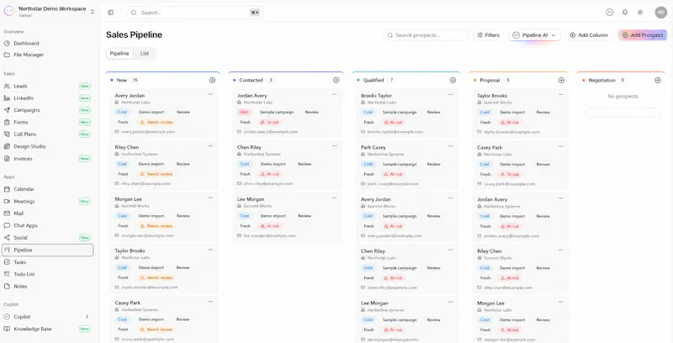Open the notifications bell
Image resolution: width=673 pixels, height=343 pixels.
tap(625, 13)
